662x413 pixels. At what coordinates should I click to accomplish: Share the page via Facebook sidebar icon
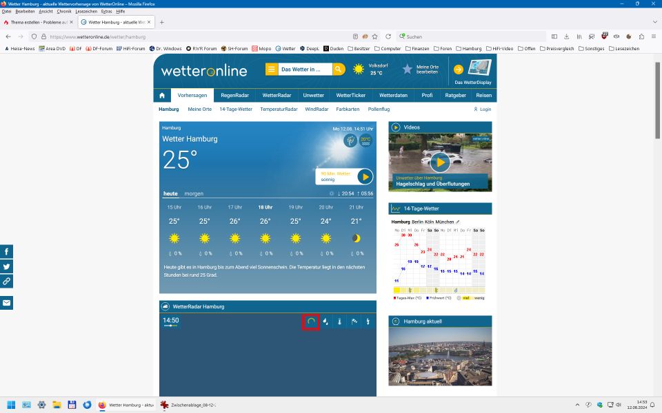[x=6, y=252]
